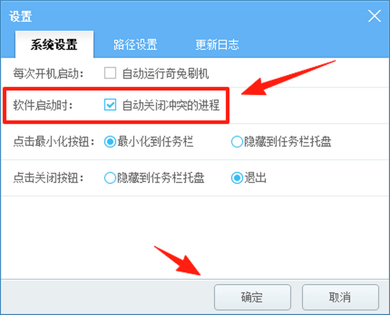This screenshot has height=315, width=390.
Task: Open the 路径设置 tab
Action: point(135,44)
